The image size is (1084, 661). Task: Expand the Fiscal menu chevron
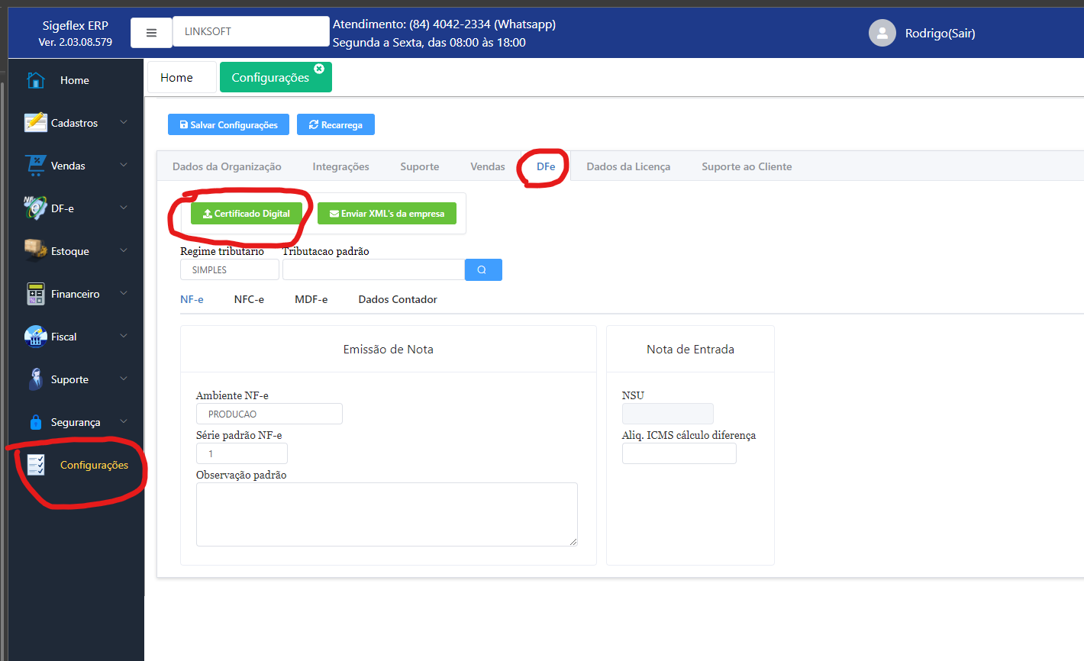point(124,336)
